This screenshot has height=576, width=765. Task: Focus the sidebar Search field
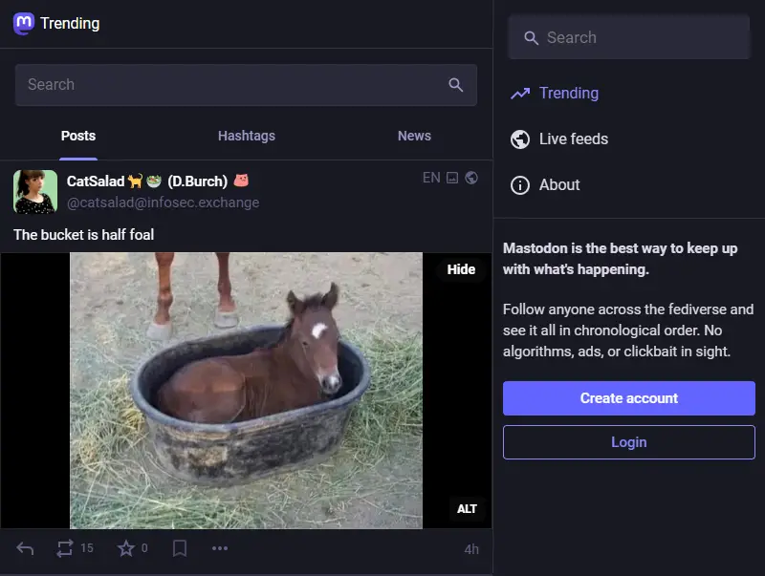coord(629,37)
